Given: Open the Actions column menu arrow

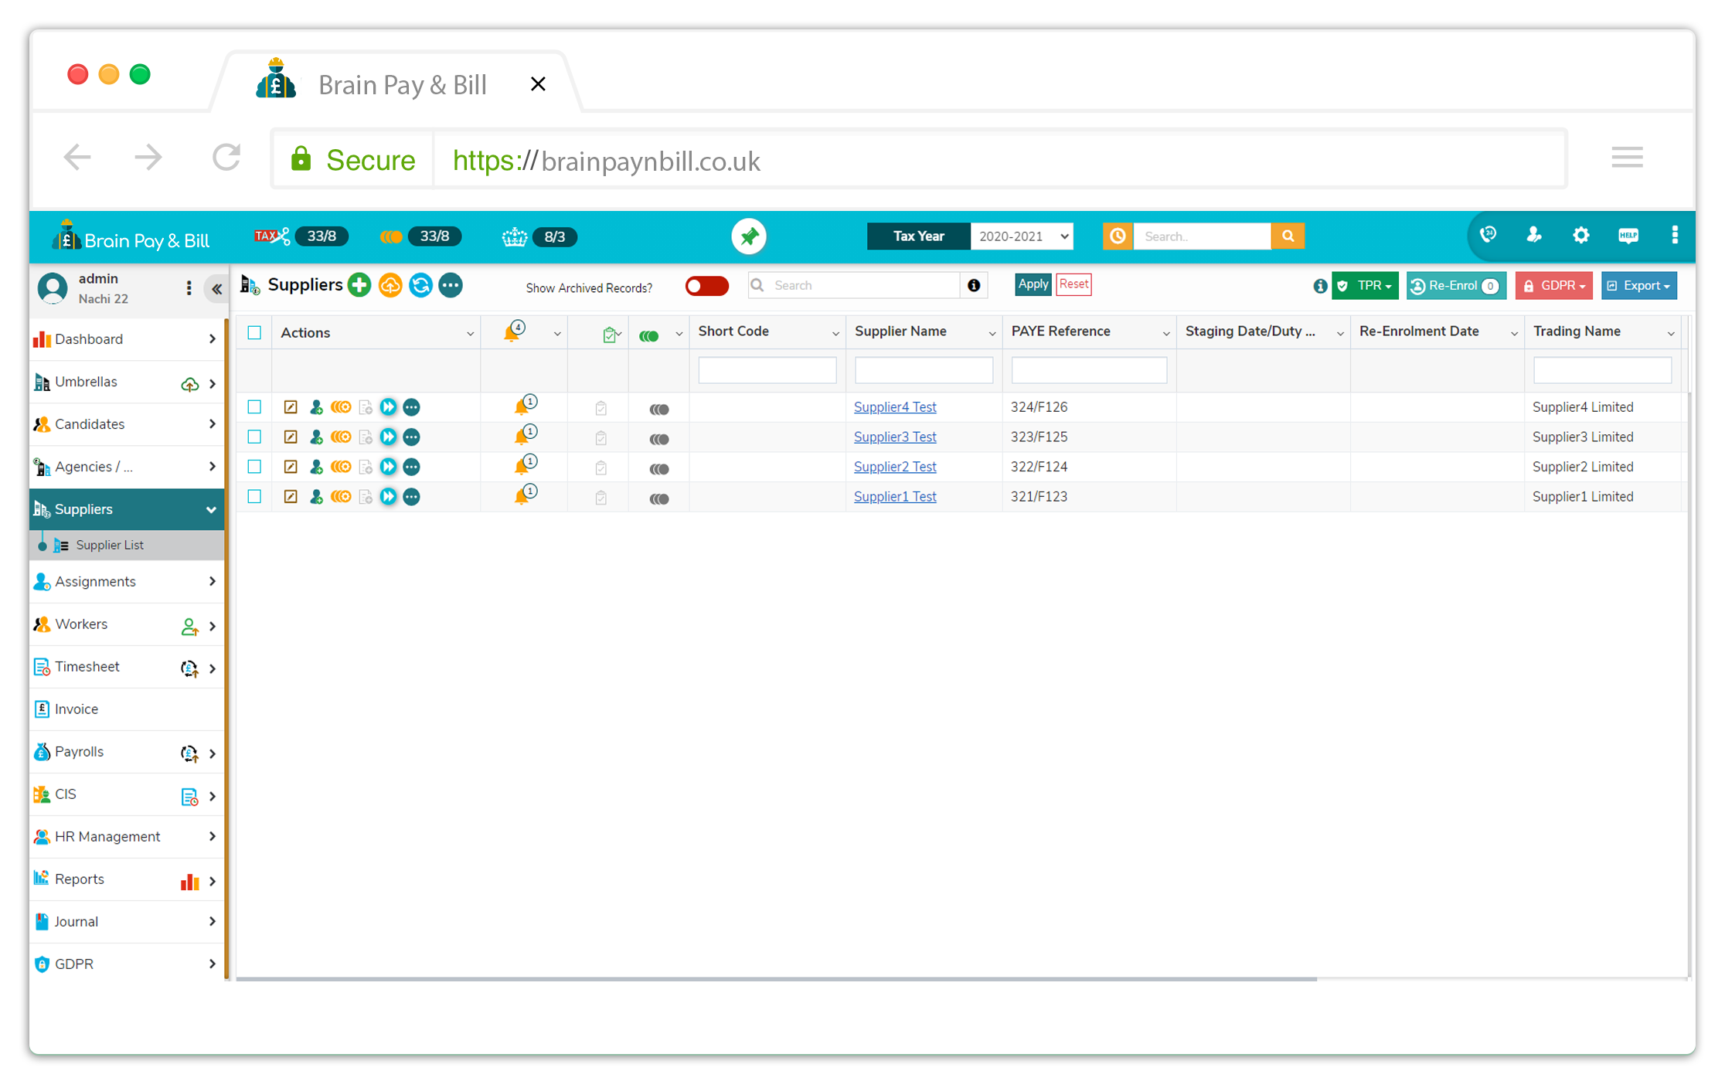Looking at the screenshot, I should [x=470, y=334].
